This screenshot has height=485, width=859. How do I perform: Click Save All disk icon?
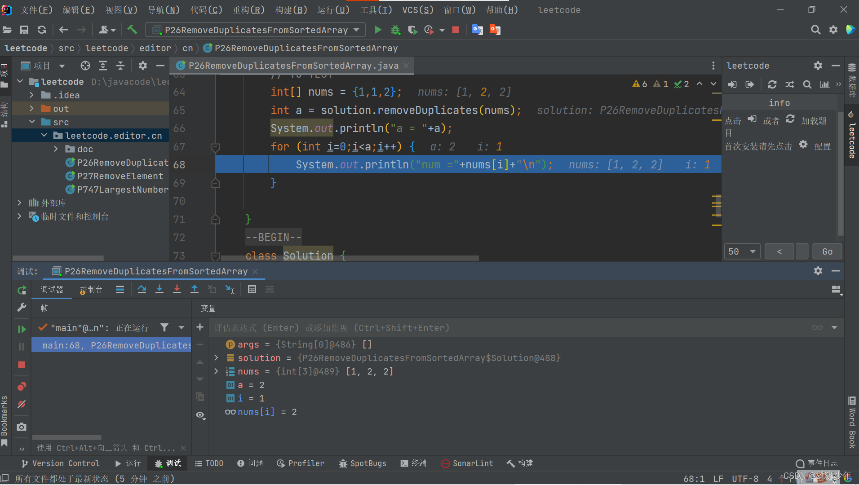point(24,30)
